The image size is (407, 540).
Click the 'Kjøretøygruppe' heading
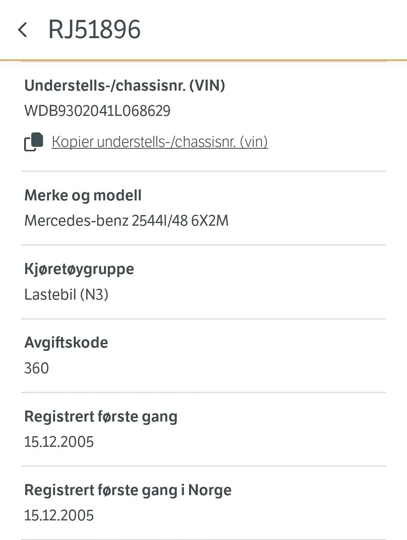[x=79, y=269]
